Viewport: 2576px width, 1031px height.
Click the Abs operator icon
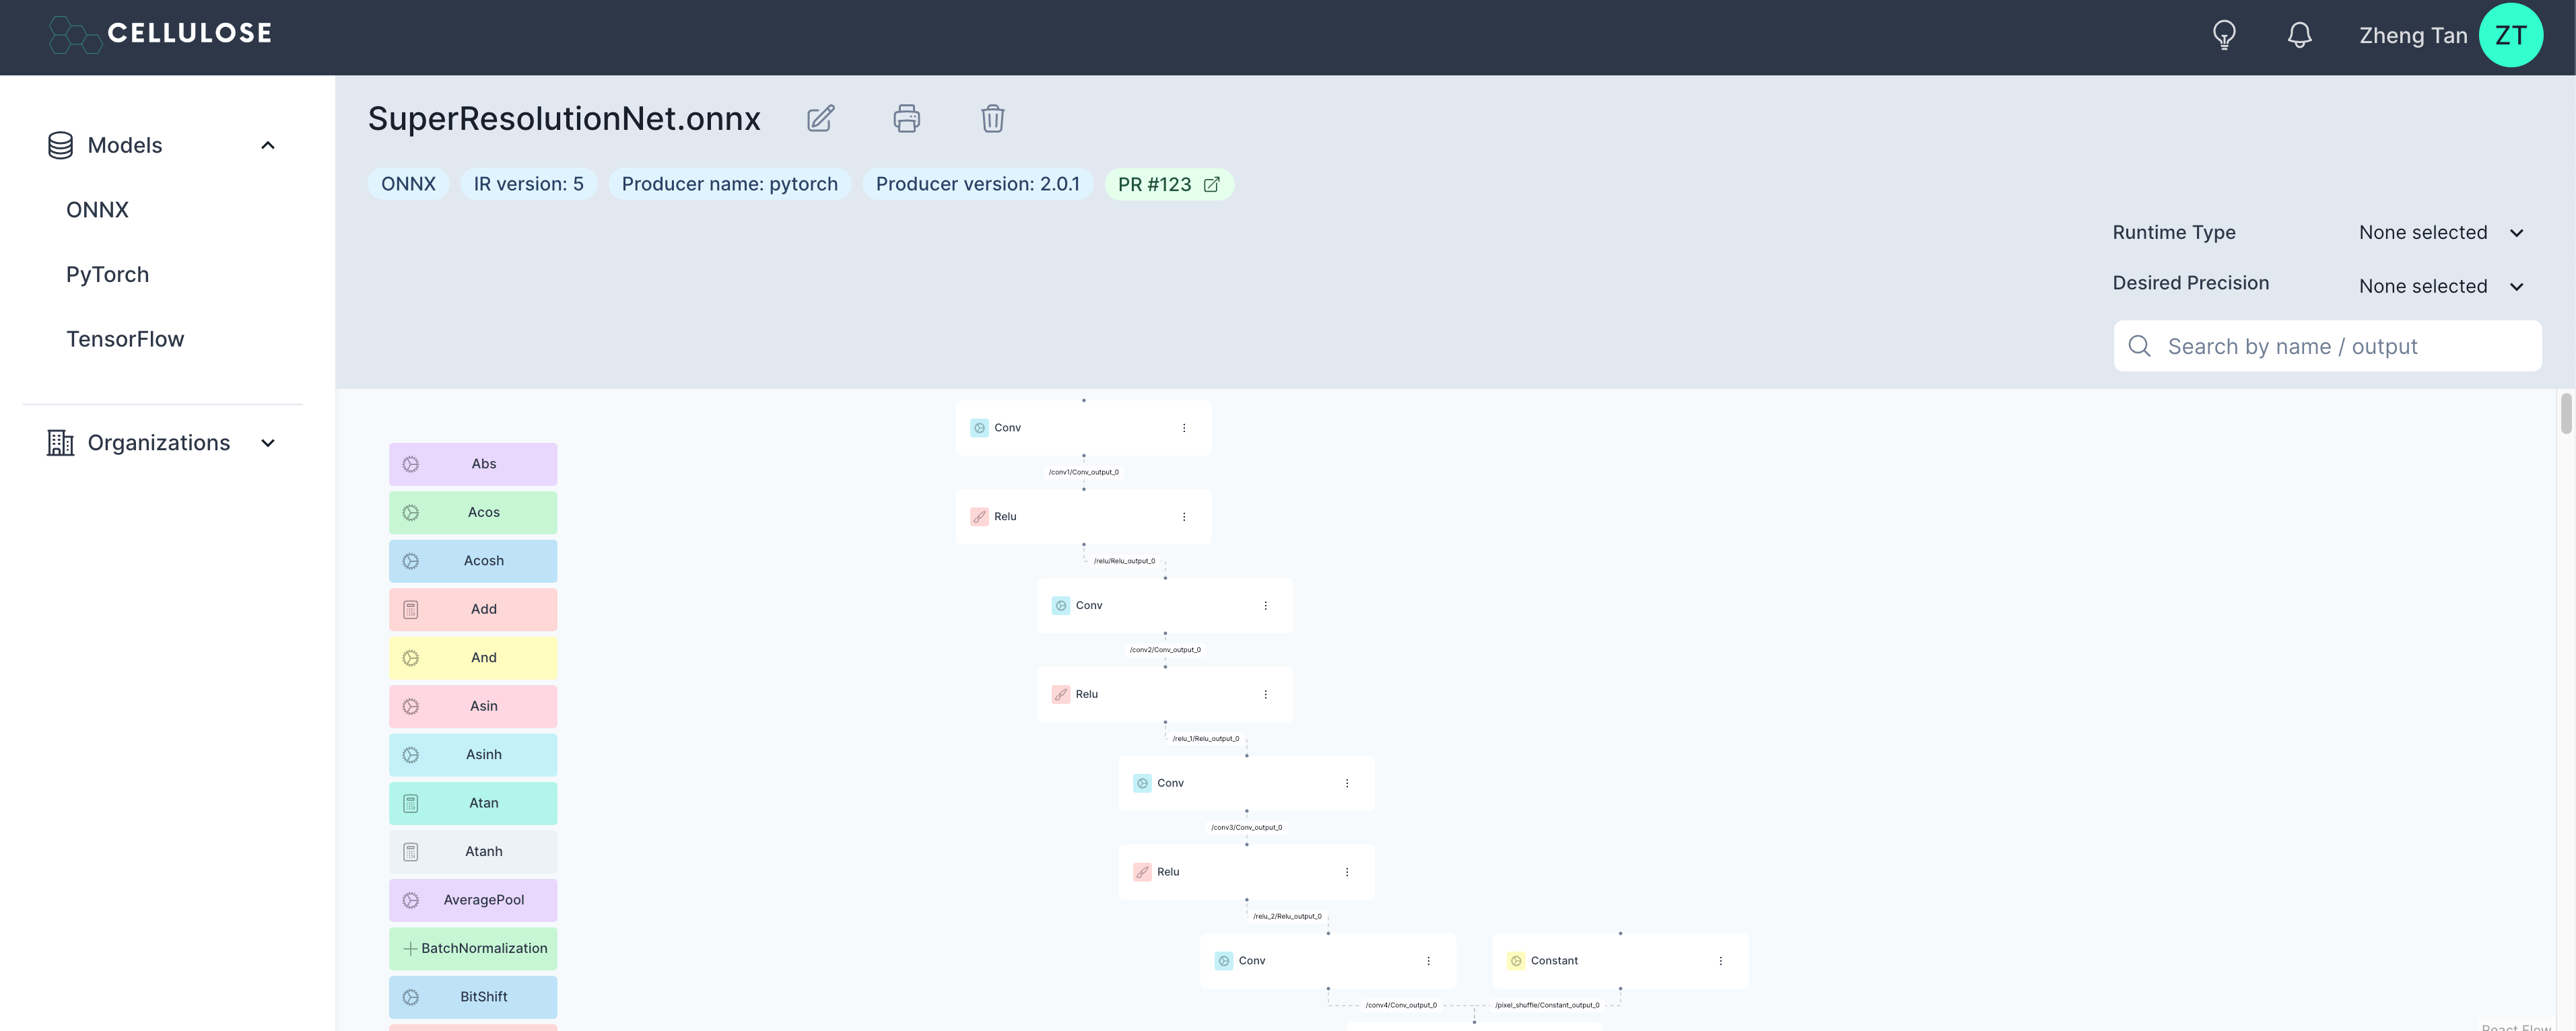pos(411,464)
